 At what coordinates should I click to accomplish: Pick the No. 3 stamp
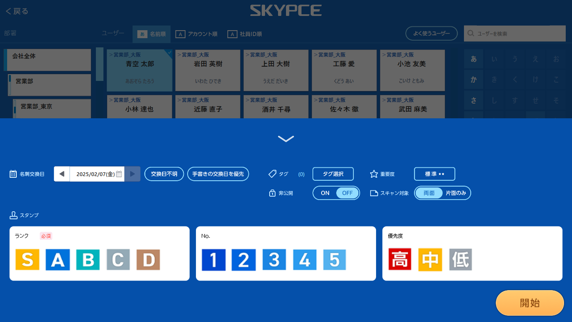[x=274, y=260]
